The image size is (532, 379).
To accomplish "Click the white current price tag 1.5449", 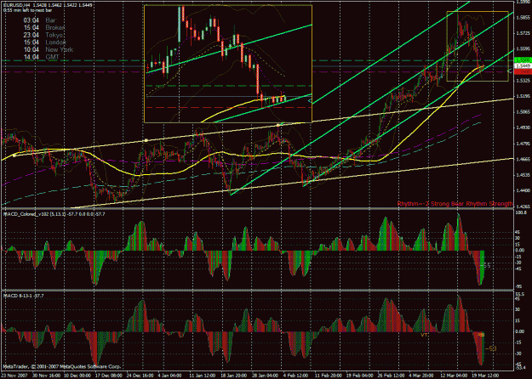I will (523, 65).
